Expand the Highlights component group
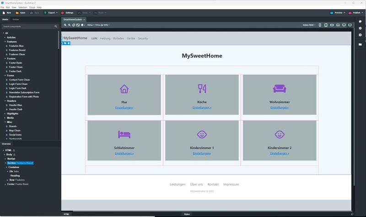Screen dimensions: 366x217 (x=5, y=114)
